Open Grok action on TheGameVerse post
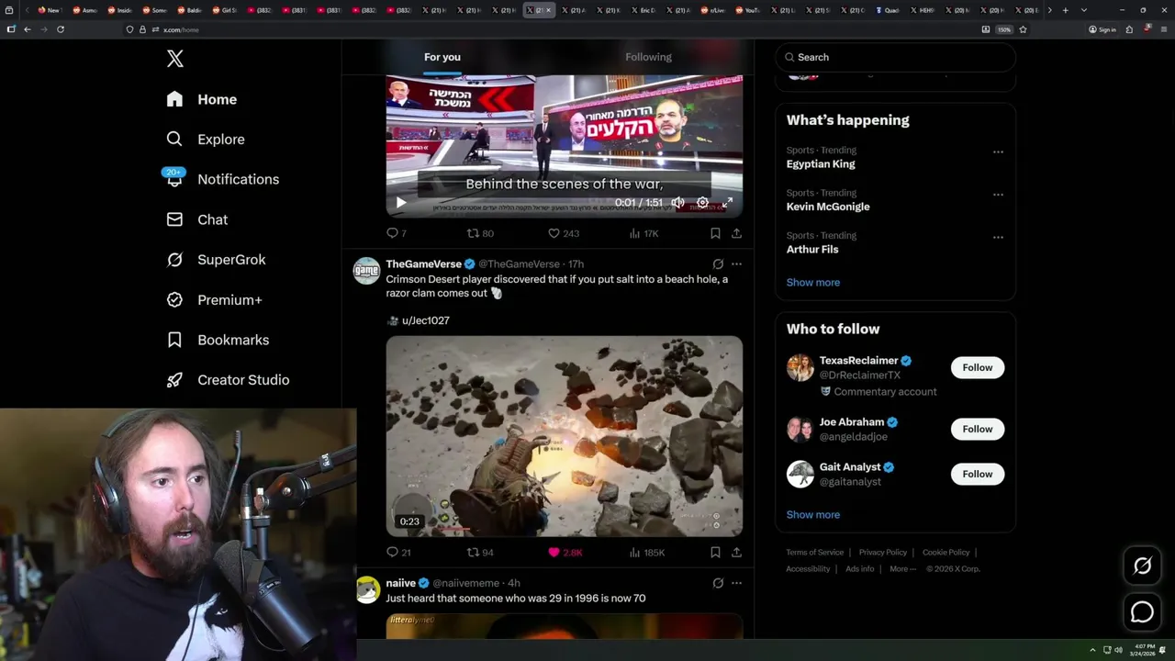The height and width of the screenshot is (661, 1175). 718,263
